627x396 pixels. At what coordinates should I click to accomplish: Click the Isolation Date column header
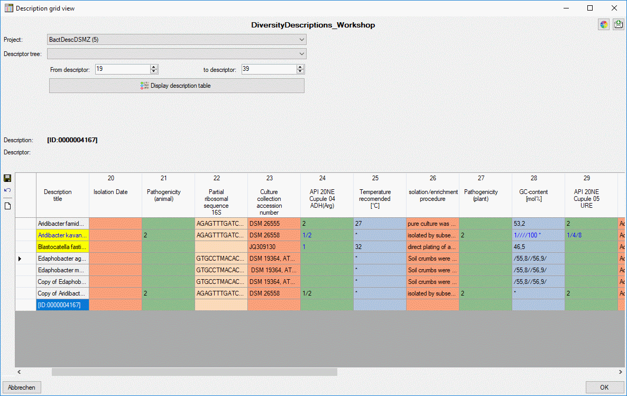pos(110,192)
